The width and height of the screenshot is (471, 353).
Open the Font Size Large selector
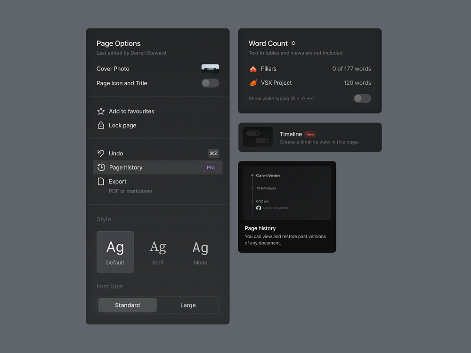coord(188,305)
